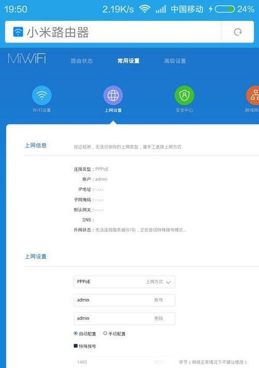This screenshot has width=259, height=368.
Task: Tap the Wi-Fi status bar icon
Action: (x=144, y=9)
